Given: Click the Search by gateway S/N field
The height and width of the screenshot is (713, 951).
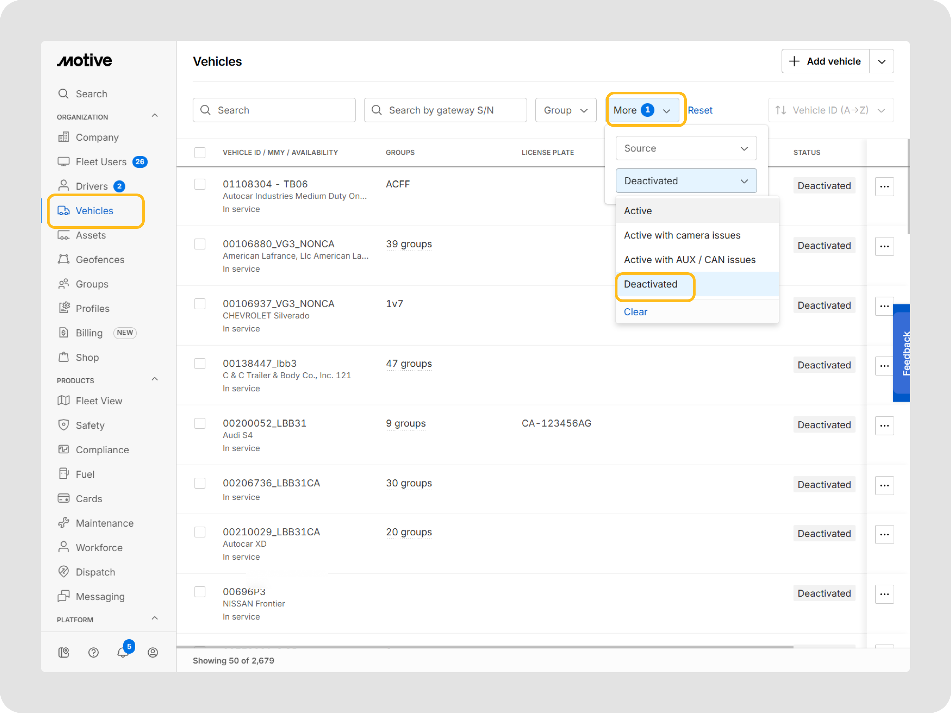Looking at the screenshot, I should click(x=445, y=110).
